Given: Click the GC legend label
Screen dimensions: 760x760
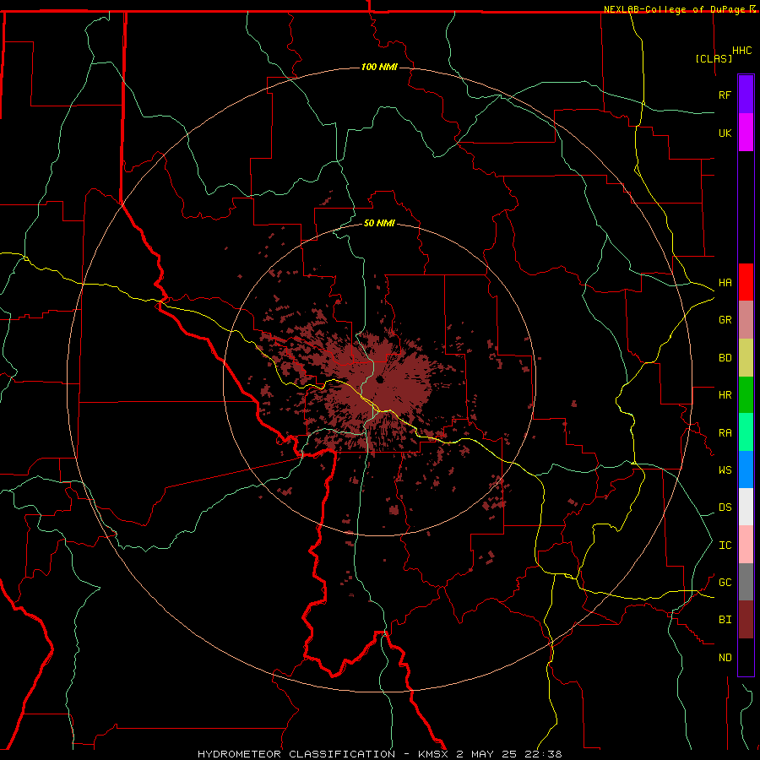Looking at the screenshot, I should (725, 582).
